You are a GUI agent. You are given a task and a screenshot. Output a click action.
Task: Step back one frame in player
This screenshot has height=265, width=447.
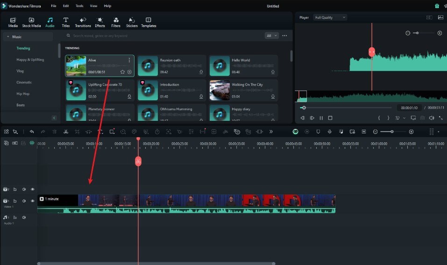pos(303,118)
